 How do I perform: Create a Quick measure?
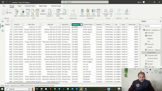click(x=88, y=13)
